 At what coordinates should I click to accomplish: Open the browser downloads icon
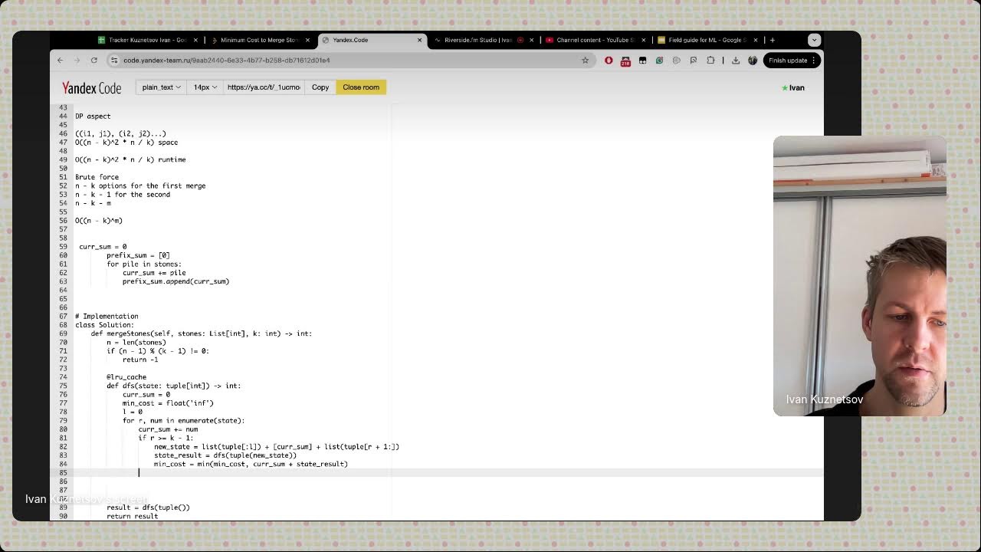(736, 60)
